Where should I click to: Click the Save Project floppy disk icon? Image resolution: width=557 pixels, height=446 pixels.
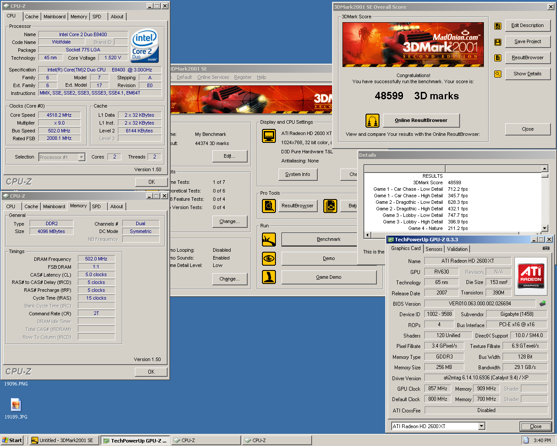point(498,42)
